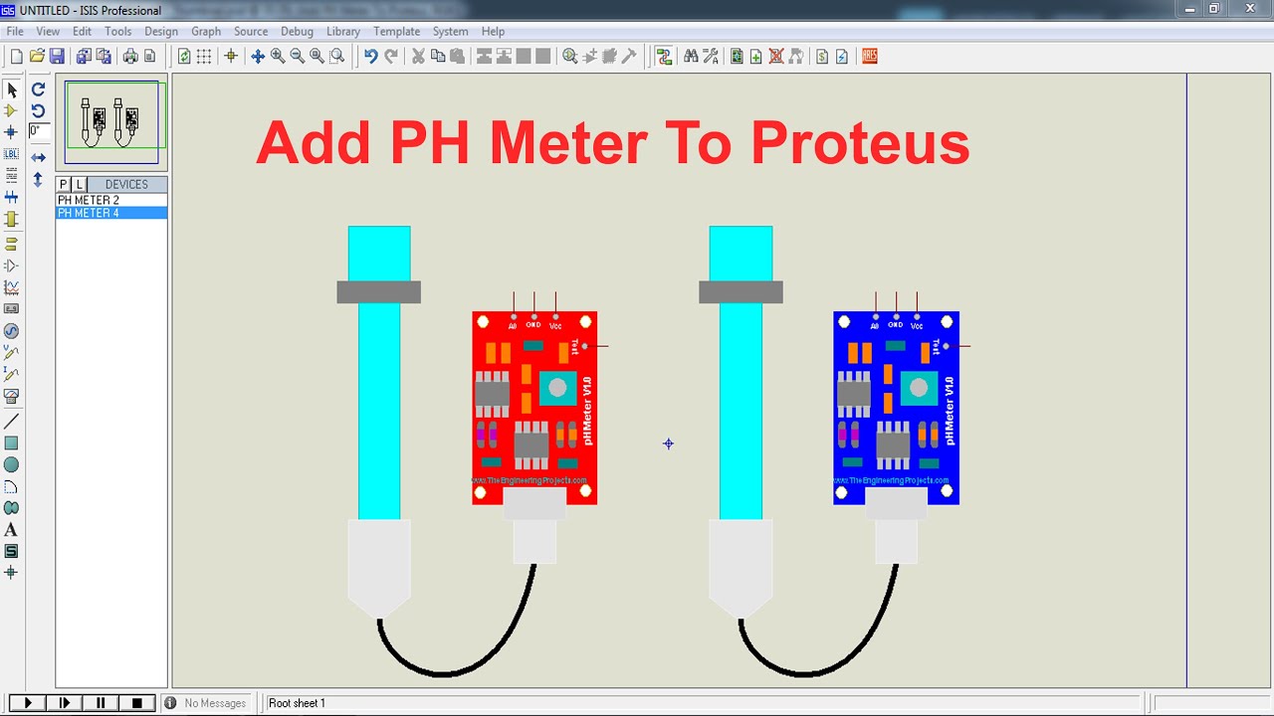1274x716 pixels.
Task: Refresh the display
Action: point(184,57)
